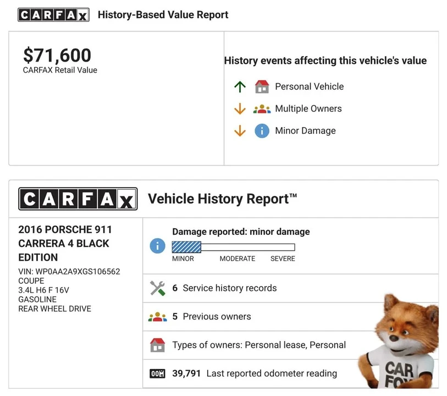Screen dimensions: 447x396
Task: Click the odometer icon beside 39,791
Action: (157, 373)
